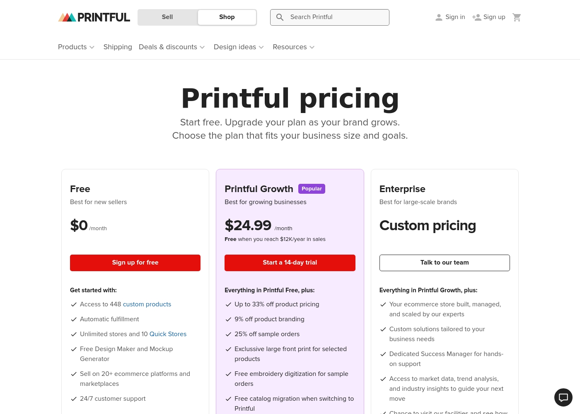Screen dimensions: 580x414
Task: Open the Shipping page
Action: [x=118, y=47]
